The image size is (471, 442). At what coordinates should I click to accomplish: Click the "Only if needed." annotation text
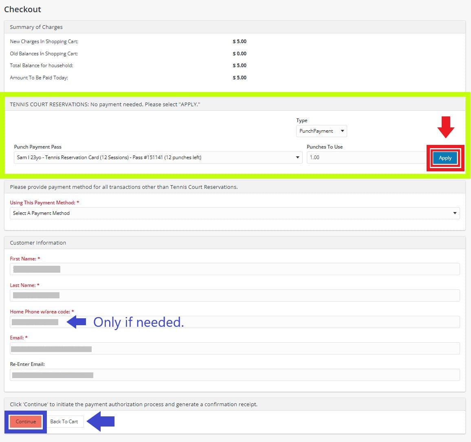point(139,322)
